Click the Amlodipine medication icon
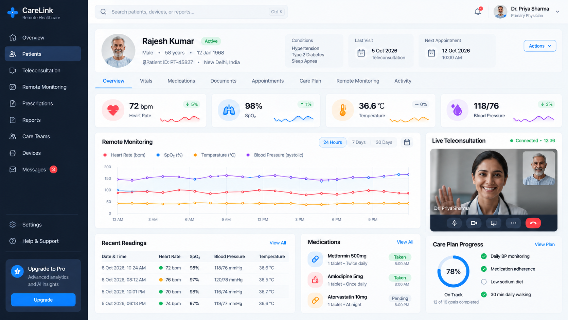This screenshot has width=568, height=320. pyautogui.click(x=315, y=280)
